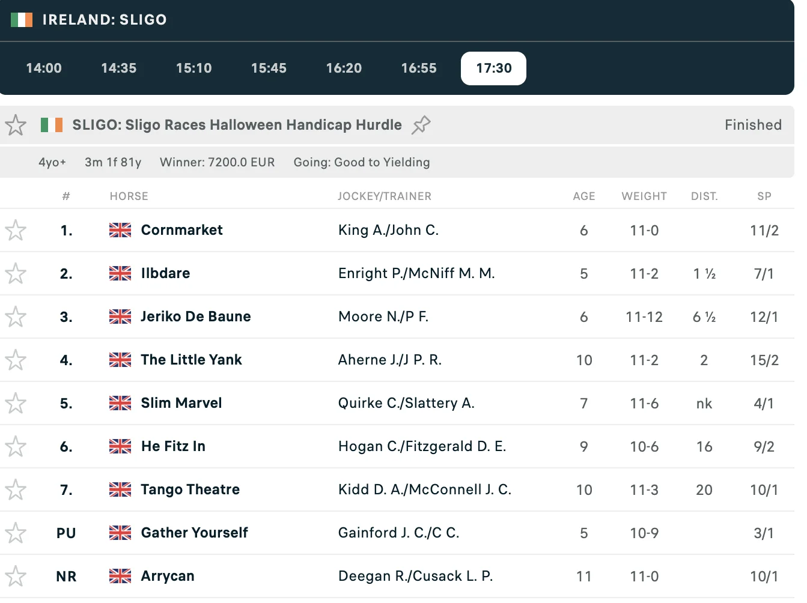The height and width of the screenshot is (603, 807).
Task: Star the non-runner Arrycan
Action: 16,576
